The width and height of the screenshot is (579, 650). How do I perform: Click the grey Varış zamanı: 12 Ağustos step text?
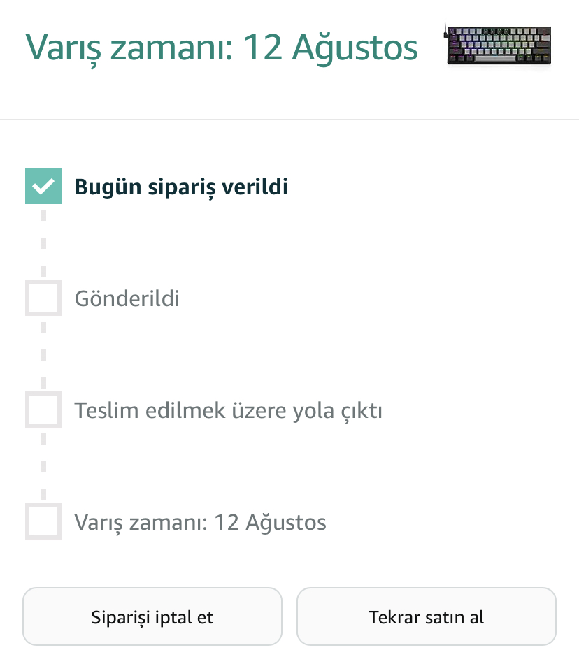(200, 523)
